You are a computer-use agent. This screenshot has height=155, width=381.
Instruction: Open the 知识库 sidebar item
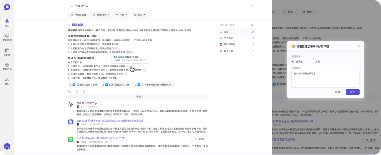[x=7, y=52]
